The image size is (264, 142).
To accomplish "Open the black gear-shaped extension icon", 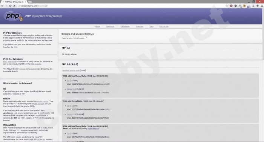I will 235,6.
